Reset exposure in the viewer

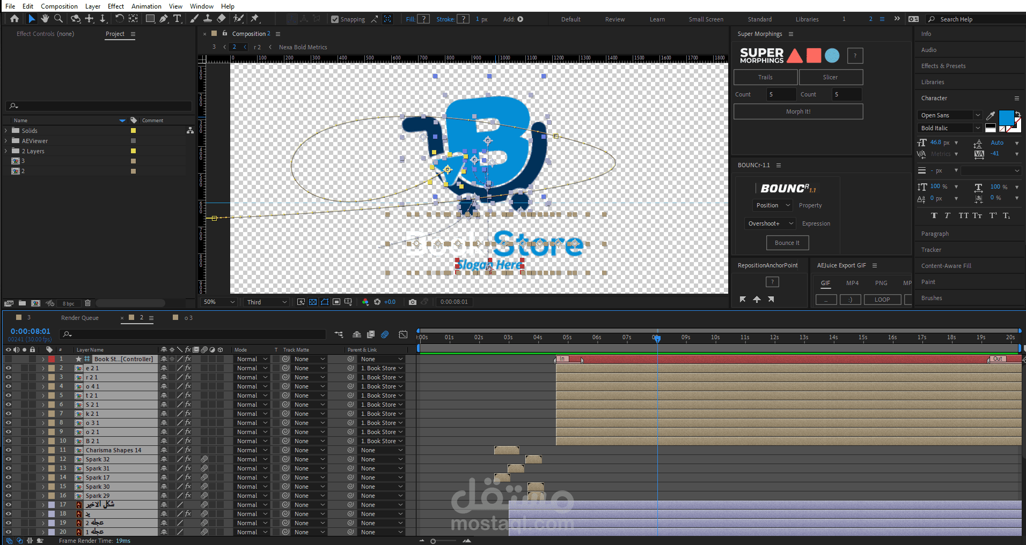point(377,302)
